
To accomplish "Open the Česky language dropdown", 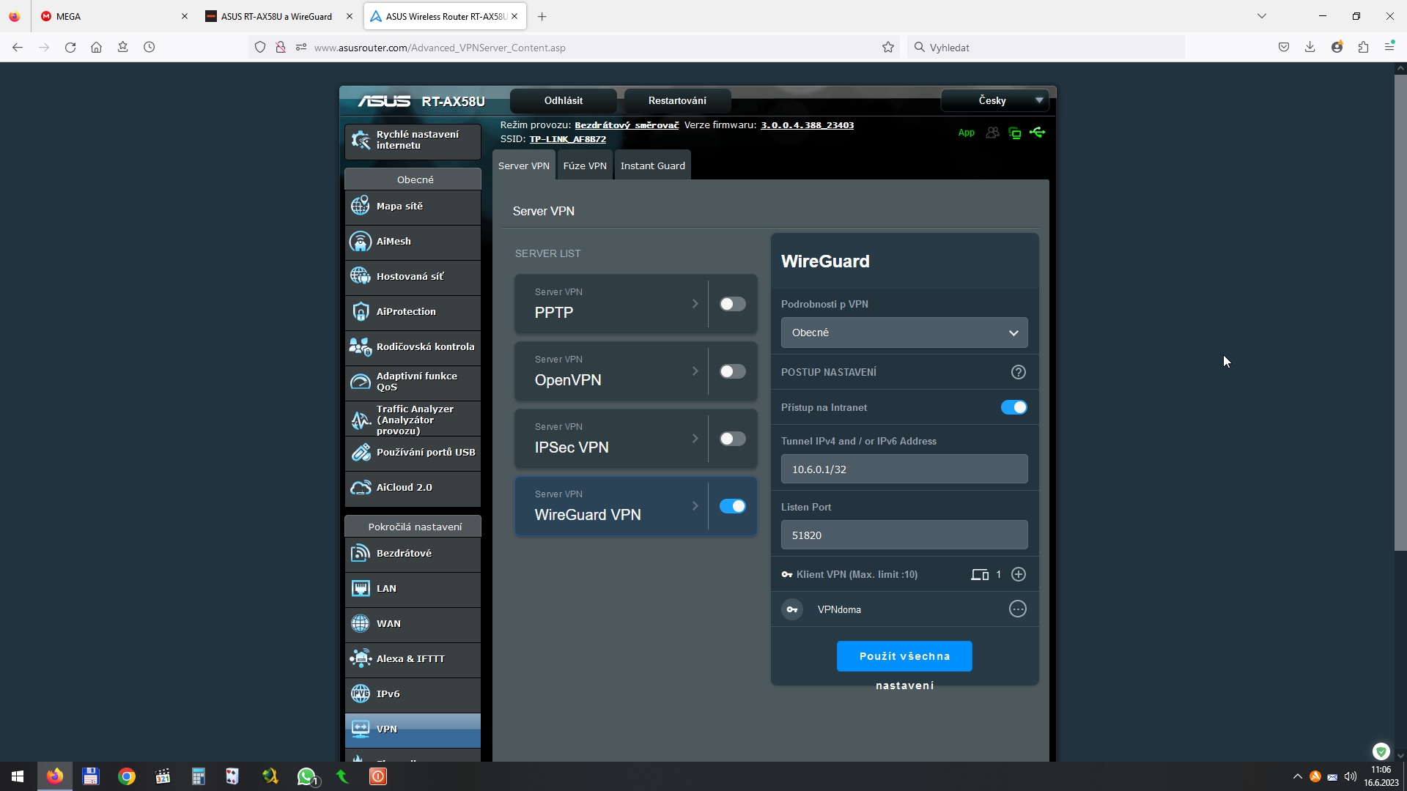I will pos(994,100).
